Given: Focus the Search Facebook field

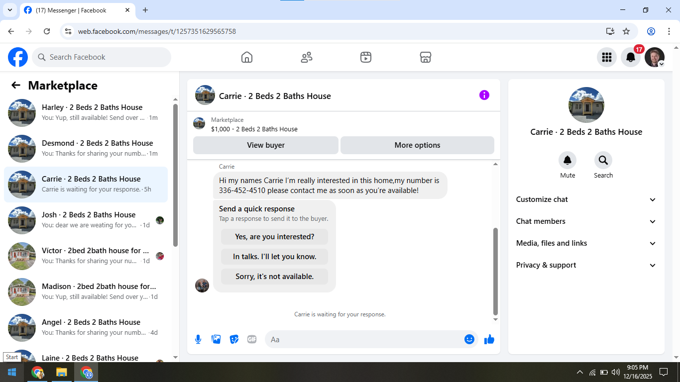Looking at the screenshot, I should [102, 57].
